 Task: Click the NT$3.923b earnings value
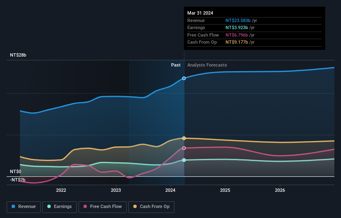coord(237,27)
